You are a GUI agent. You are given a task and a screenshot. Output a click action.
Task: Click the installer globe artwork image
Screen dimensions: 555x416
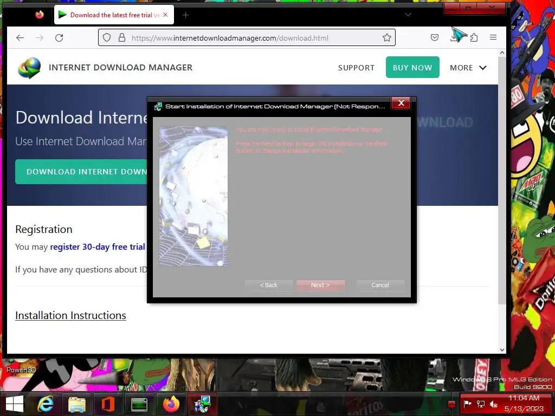193,196
